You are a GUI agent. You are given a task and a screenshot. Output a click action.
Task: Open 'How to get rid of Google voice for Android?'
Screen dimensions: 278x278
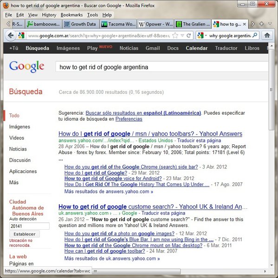point(113,178)
